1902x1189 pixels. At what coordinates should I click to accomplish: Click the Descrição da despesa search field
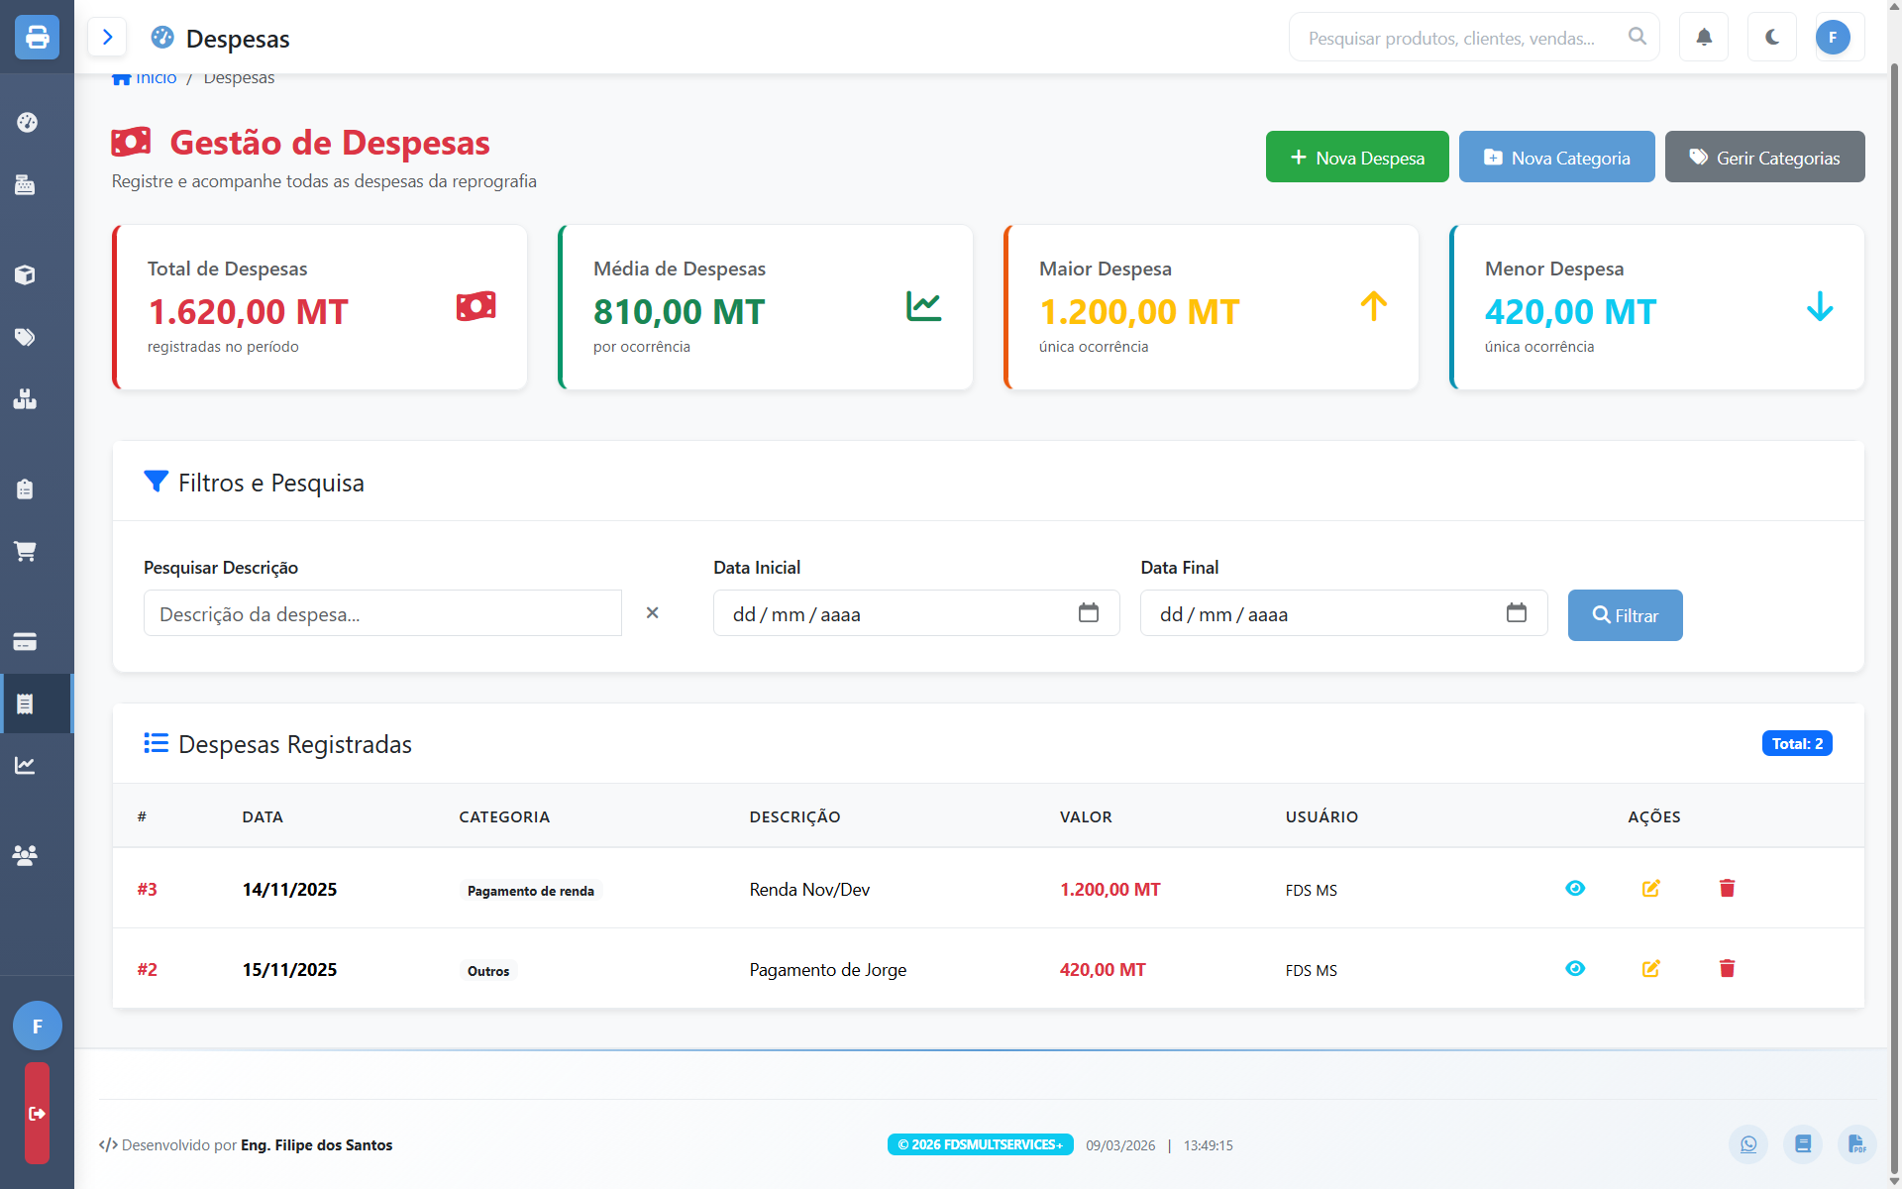pos(382,613)
